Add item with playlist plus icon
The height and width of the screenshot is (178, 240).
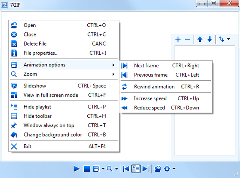[178, 39]
